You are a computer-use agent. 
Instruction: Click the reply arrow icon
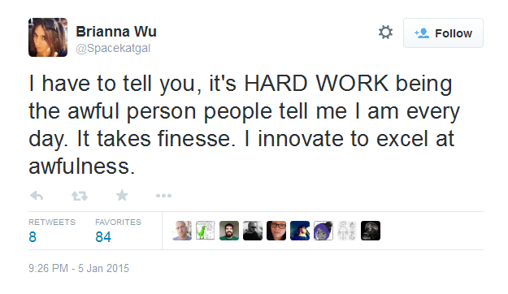point(37,196)
